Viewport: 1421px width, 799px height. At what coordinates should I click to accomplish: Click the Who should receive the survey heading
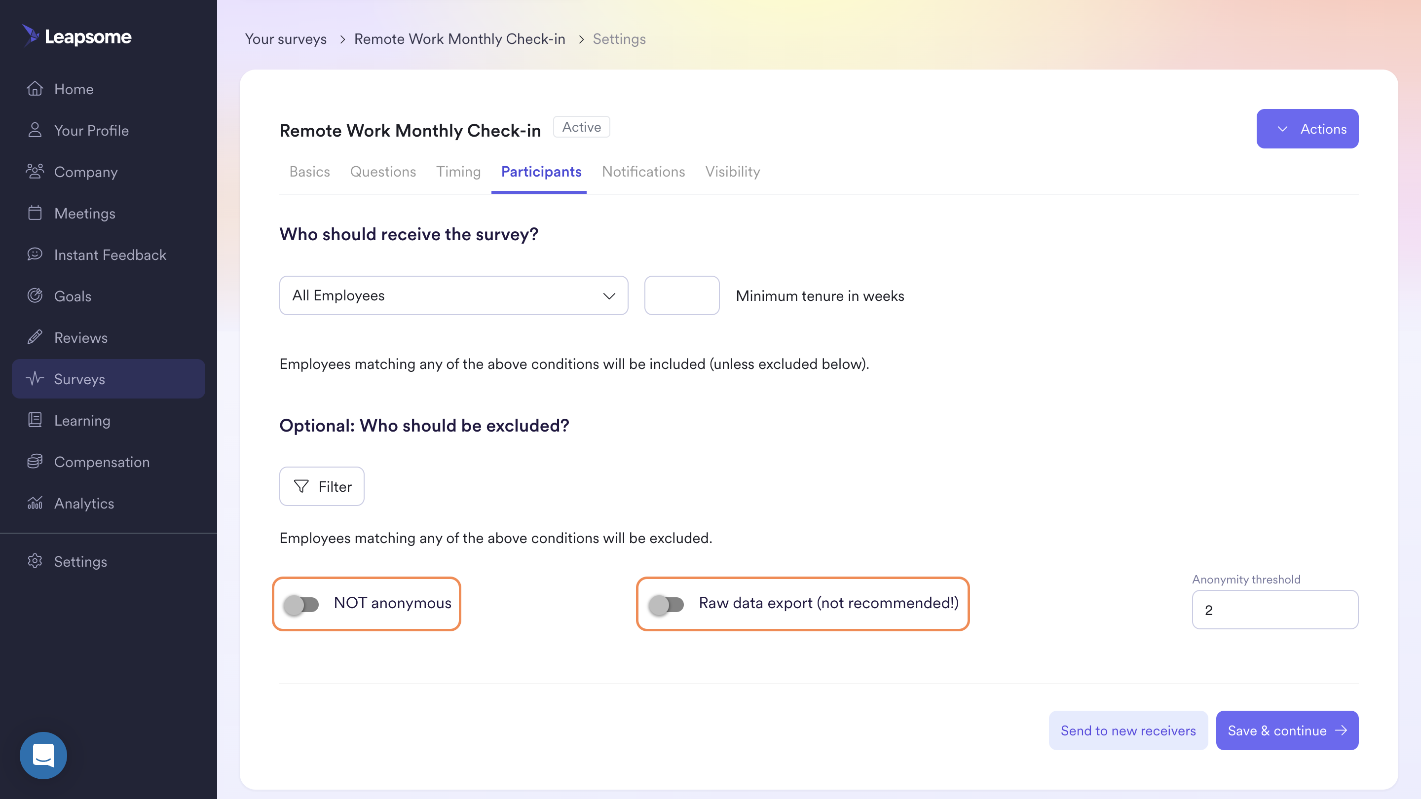click(x=409, y=234)
